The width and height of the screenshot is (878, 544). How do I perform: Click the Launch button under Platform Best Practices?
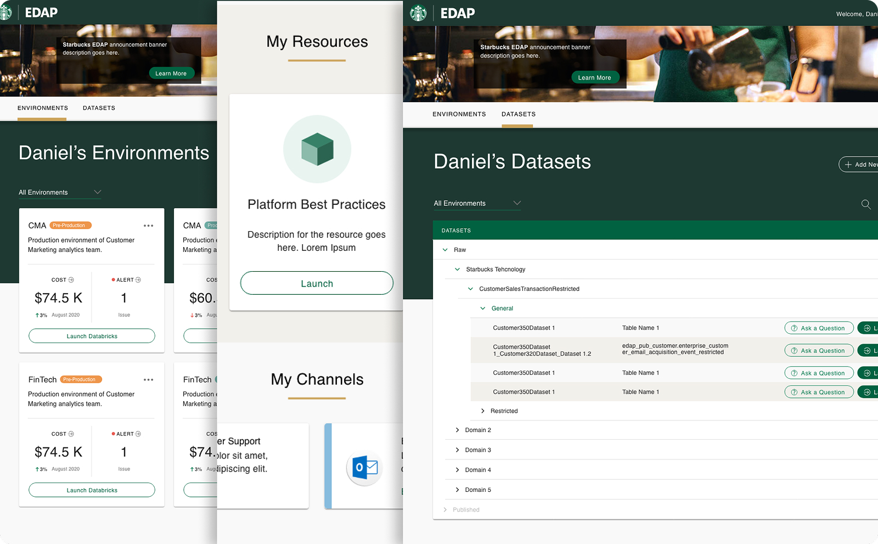point(317,283)
